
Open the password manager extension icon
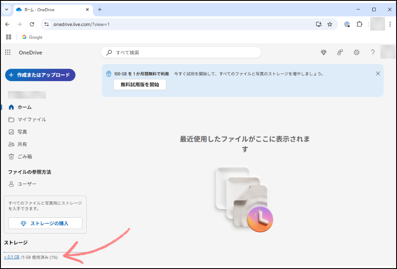pos(347,24)
